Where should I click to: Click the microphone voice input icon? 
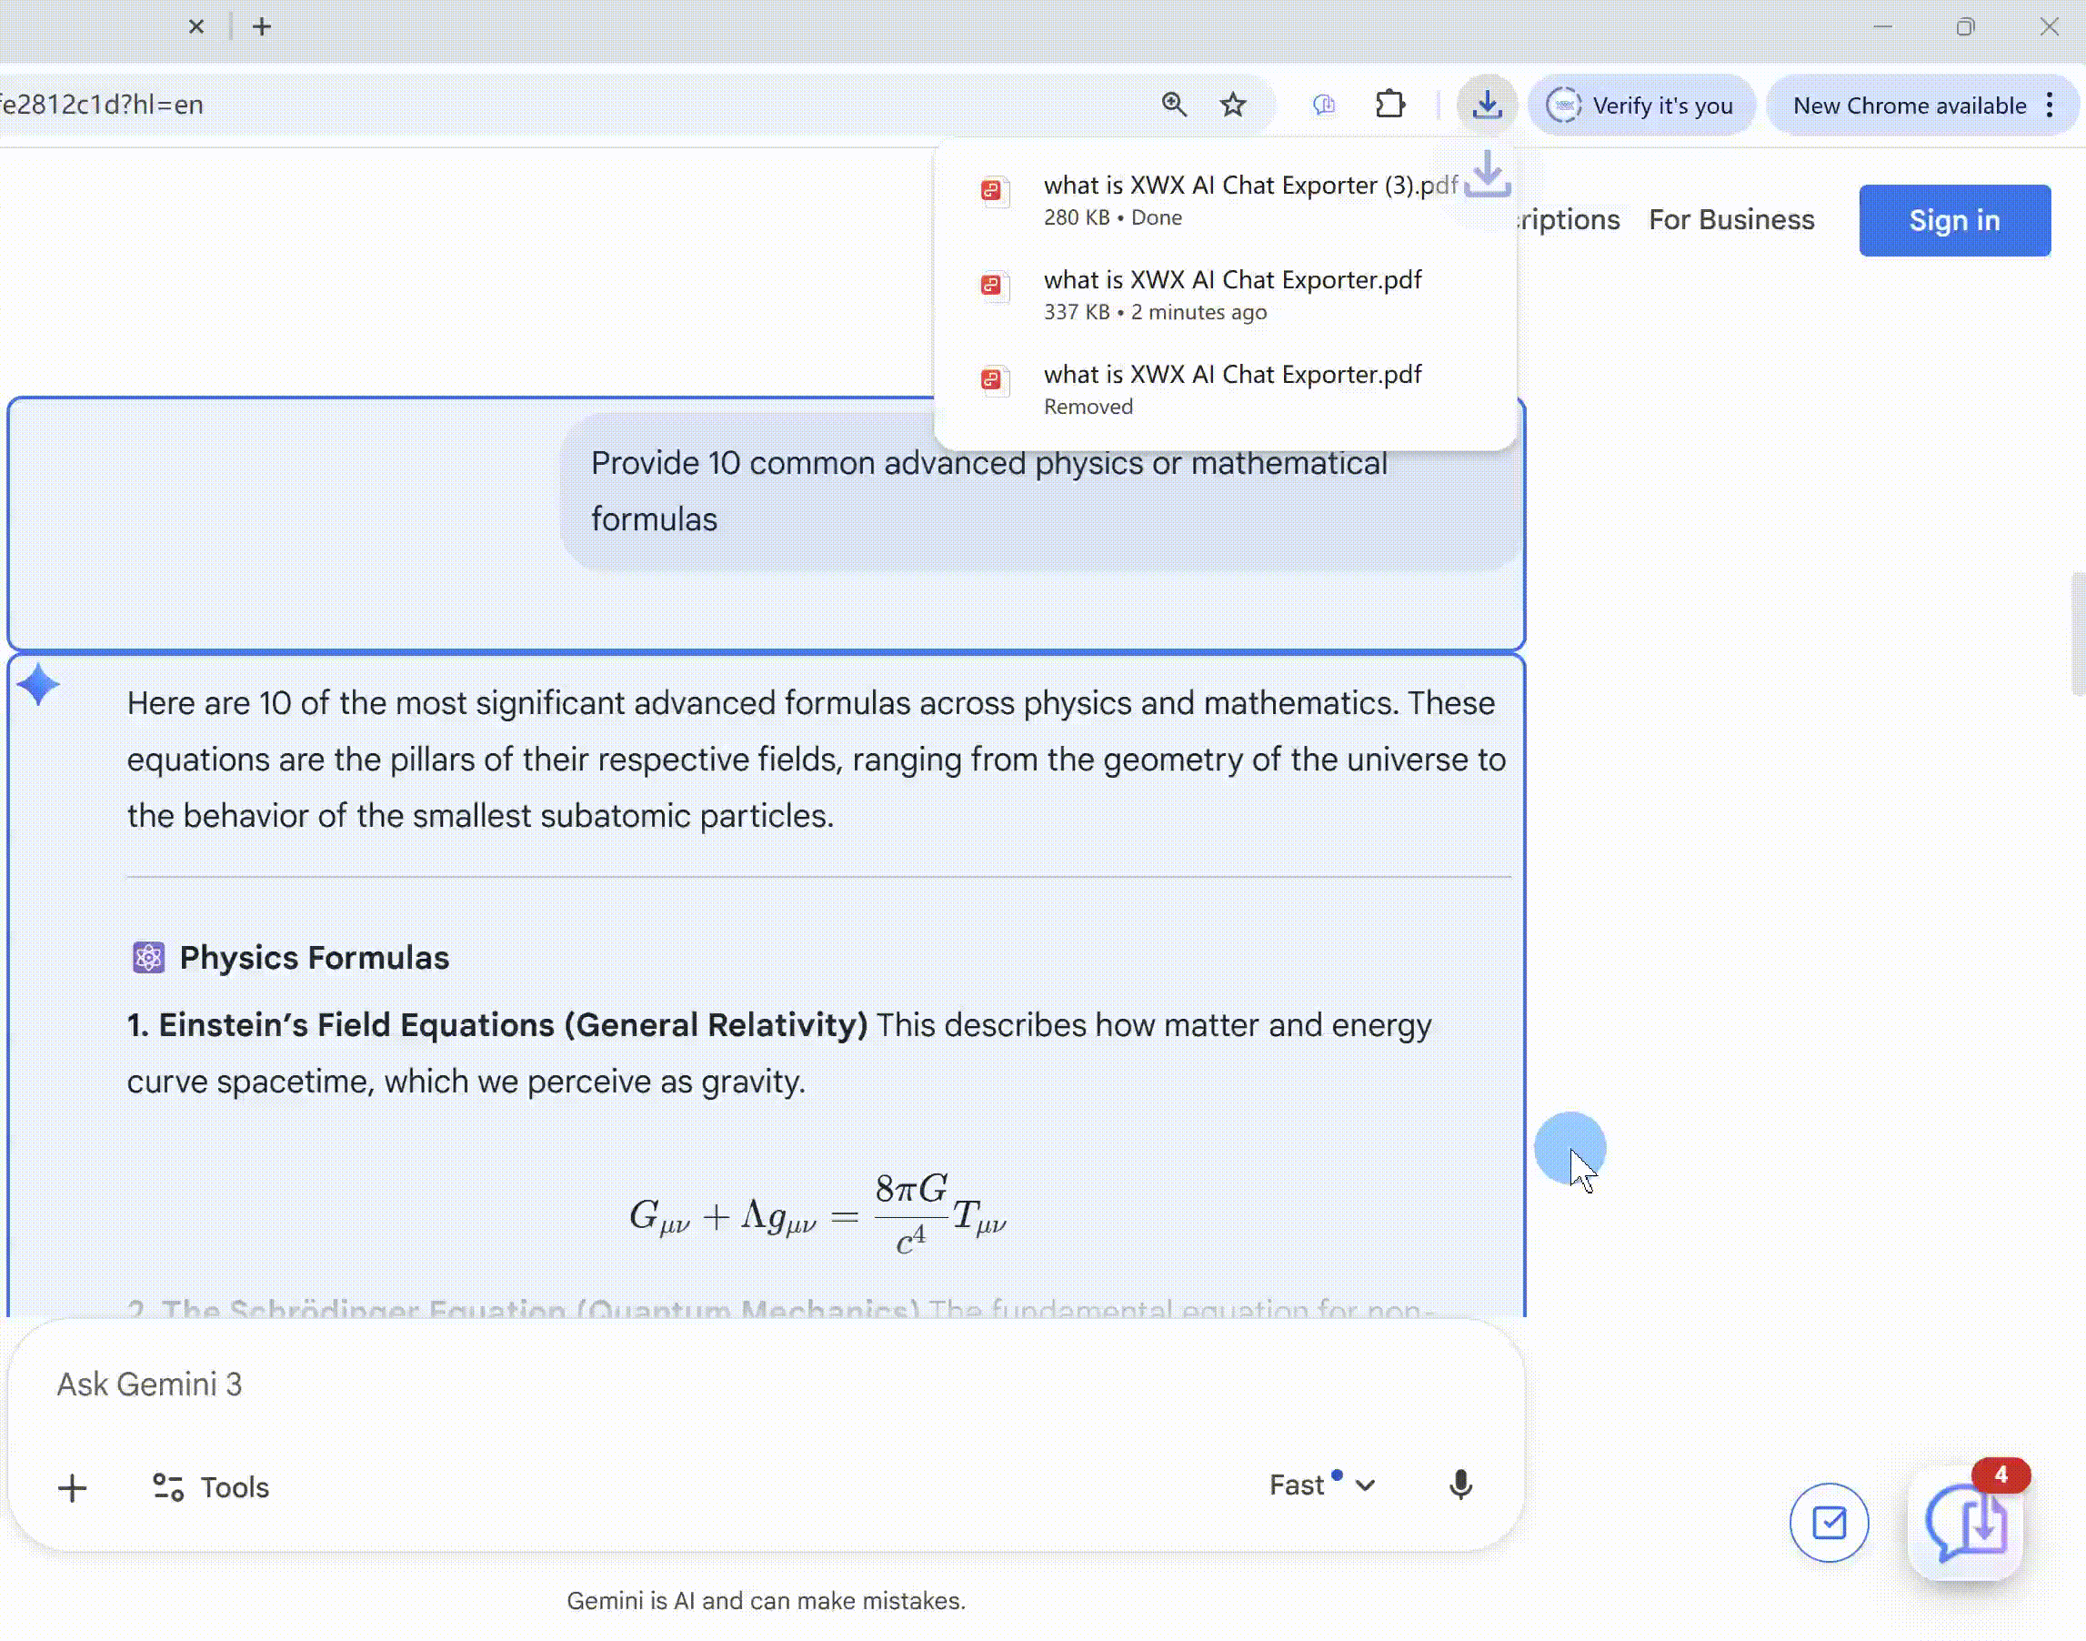pos(1459,1485)
